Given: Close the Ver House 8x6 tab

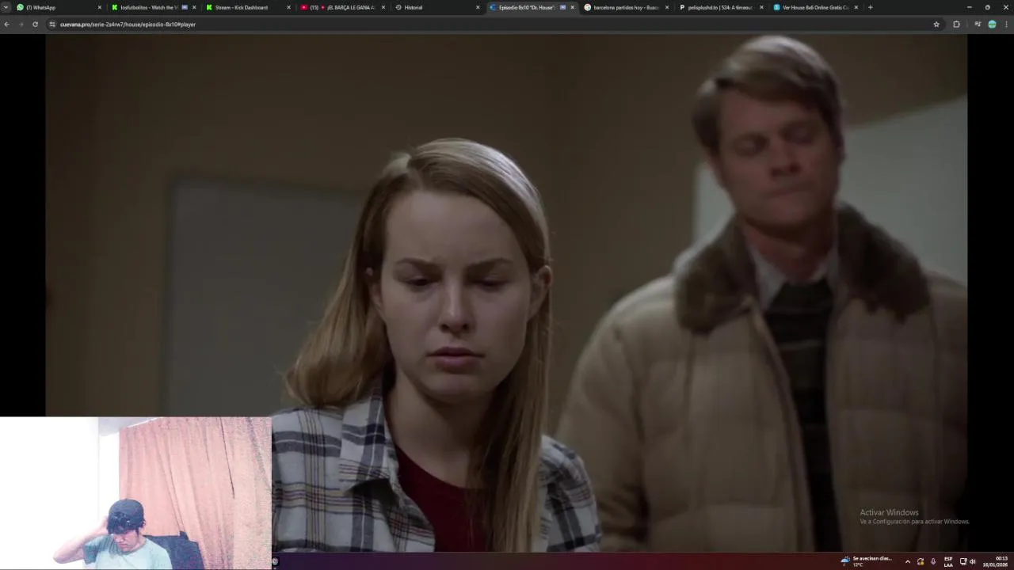Looking at the screenshot, I should coord(856,7).
